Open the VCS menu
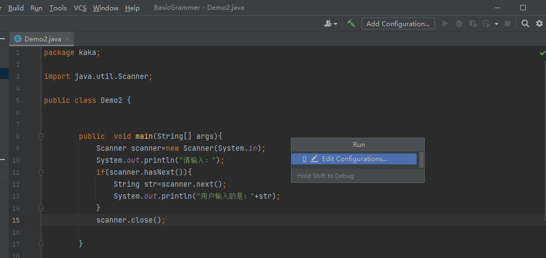The image size is (546, 258). 80,8
